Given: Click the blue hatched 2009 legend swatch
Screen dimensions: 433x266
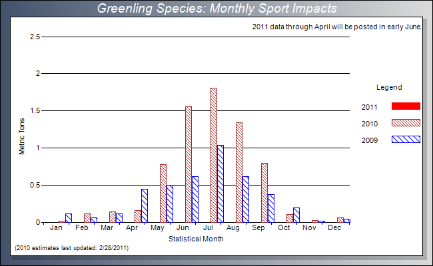Looking at the screenshot, I should pyautogui.click(x=406, y=140).
